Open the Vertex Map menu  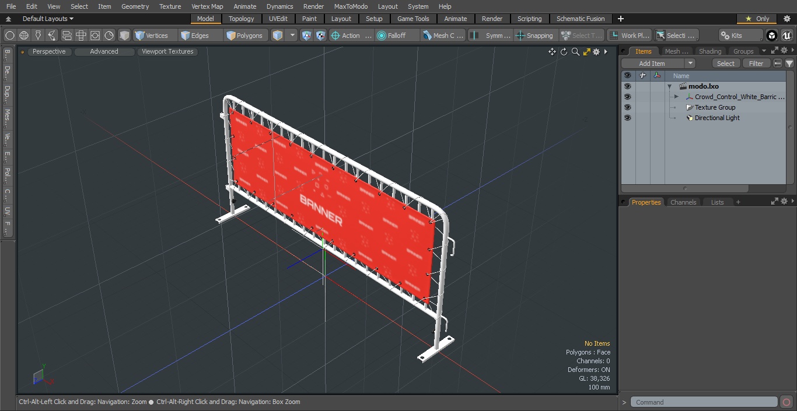coord(207,6)
